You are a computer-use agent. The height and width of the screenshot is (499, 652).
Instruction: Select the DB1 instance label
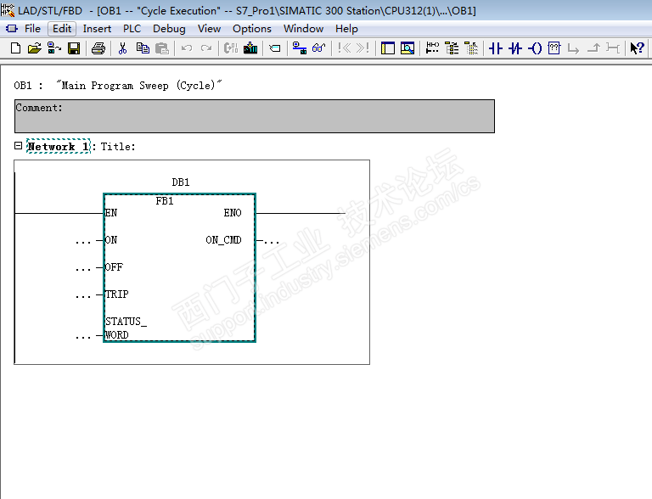pos(181,182)
